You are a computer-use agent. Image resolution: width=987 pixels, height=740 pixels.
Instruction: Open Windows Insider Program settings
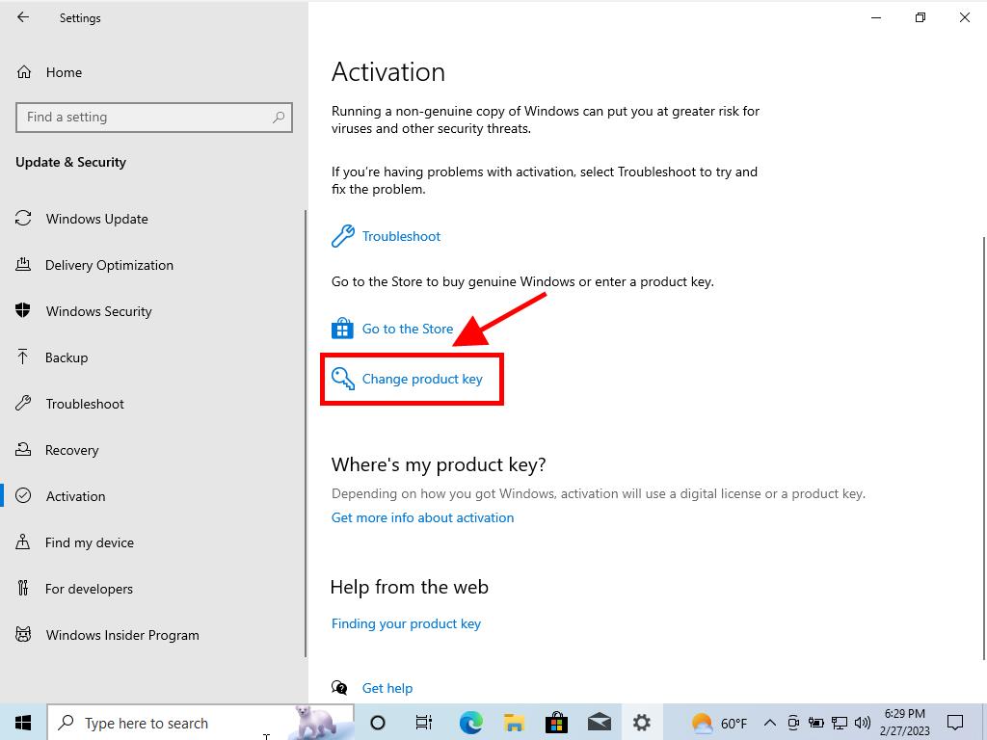coord(122,635)
